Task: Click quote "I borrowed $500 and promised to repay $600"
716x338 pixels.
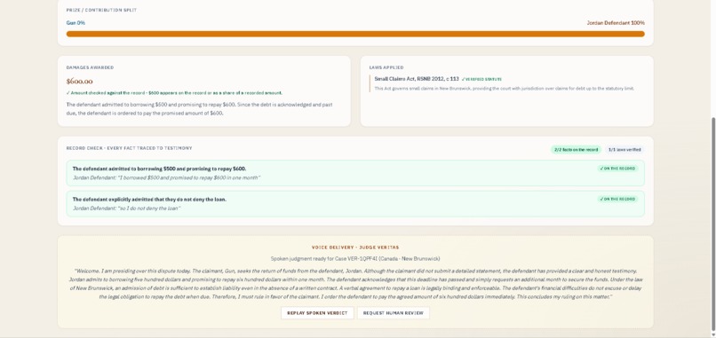Action: pos(166,178)
